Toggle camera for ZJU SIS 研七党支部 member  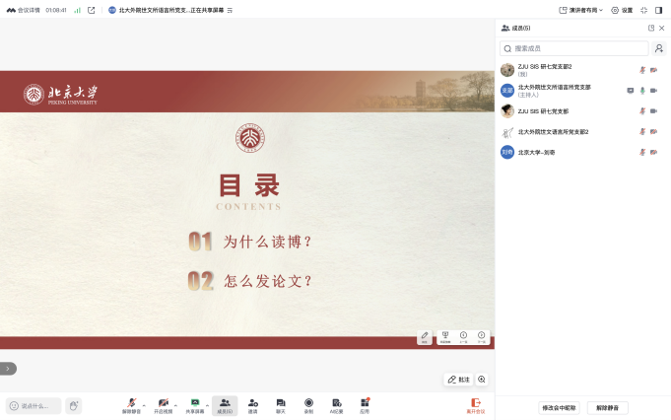(653, 110)
